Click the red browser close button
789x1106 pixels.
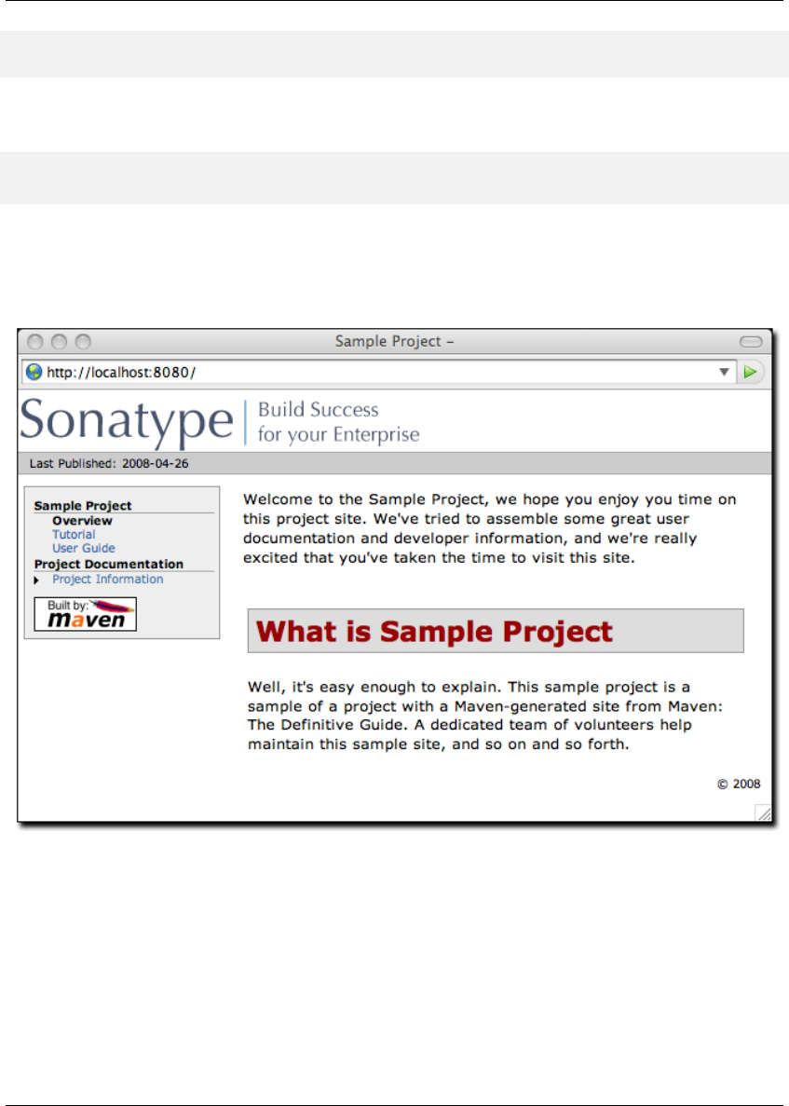tap(35, 342)
